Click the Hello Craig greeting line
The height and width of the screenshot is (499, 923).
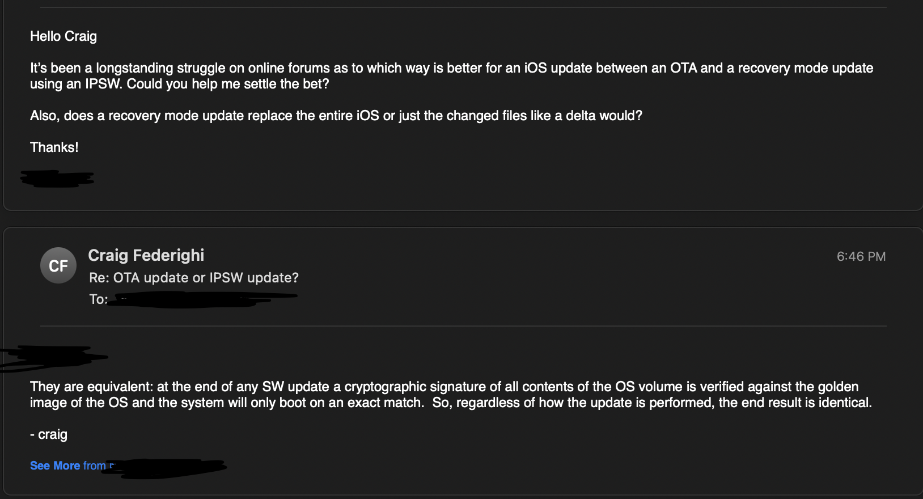click(x=63, y=36)
